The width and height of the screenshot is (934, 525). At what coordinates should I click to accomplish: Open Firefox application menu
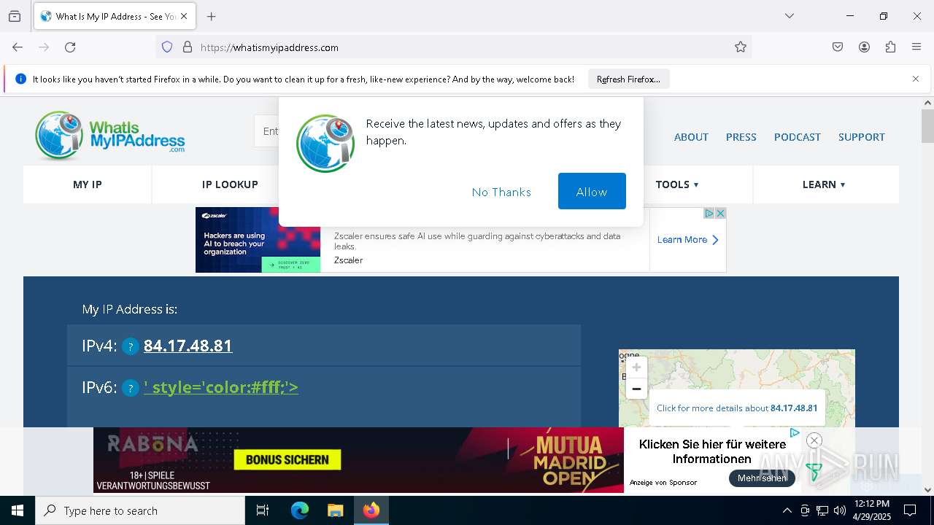pyautogui.click(x=916, y=47)
